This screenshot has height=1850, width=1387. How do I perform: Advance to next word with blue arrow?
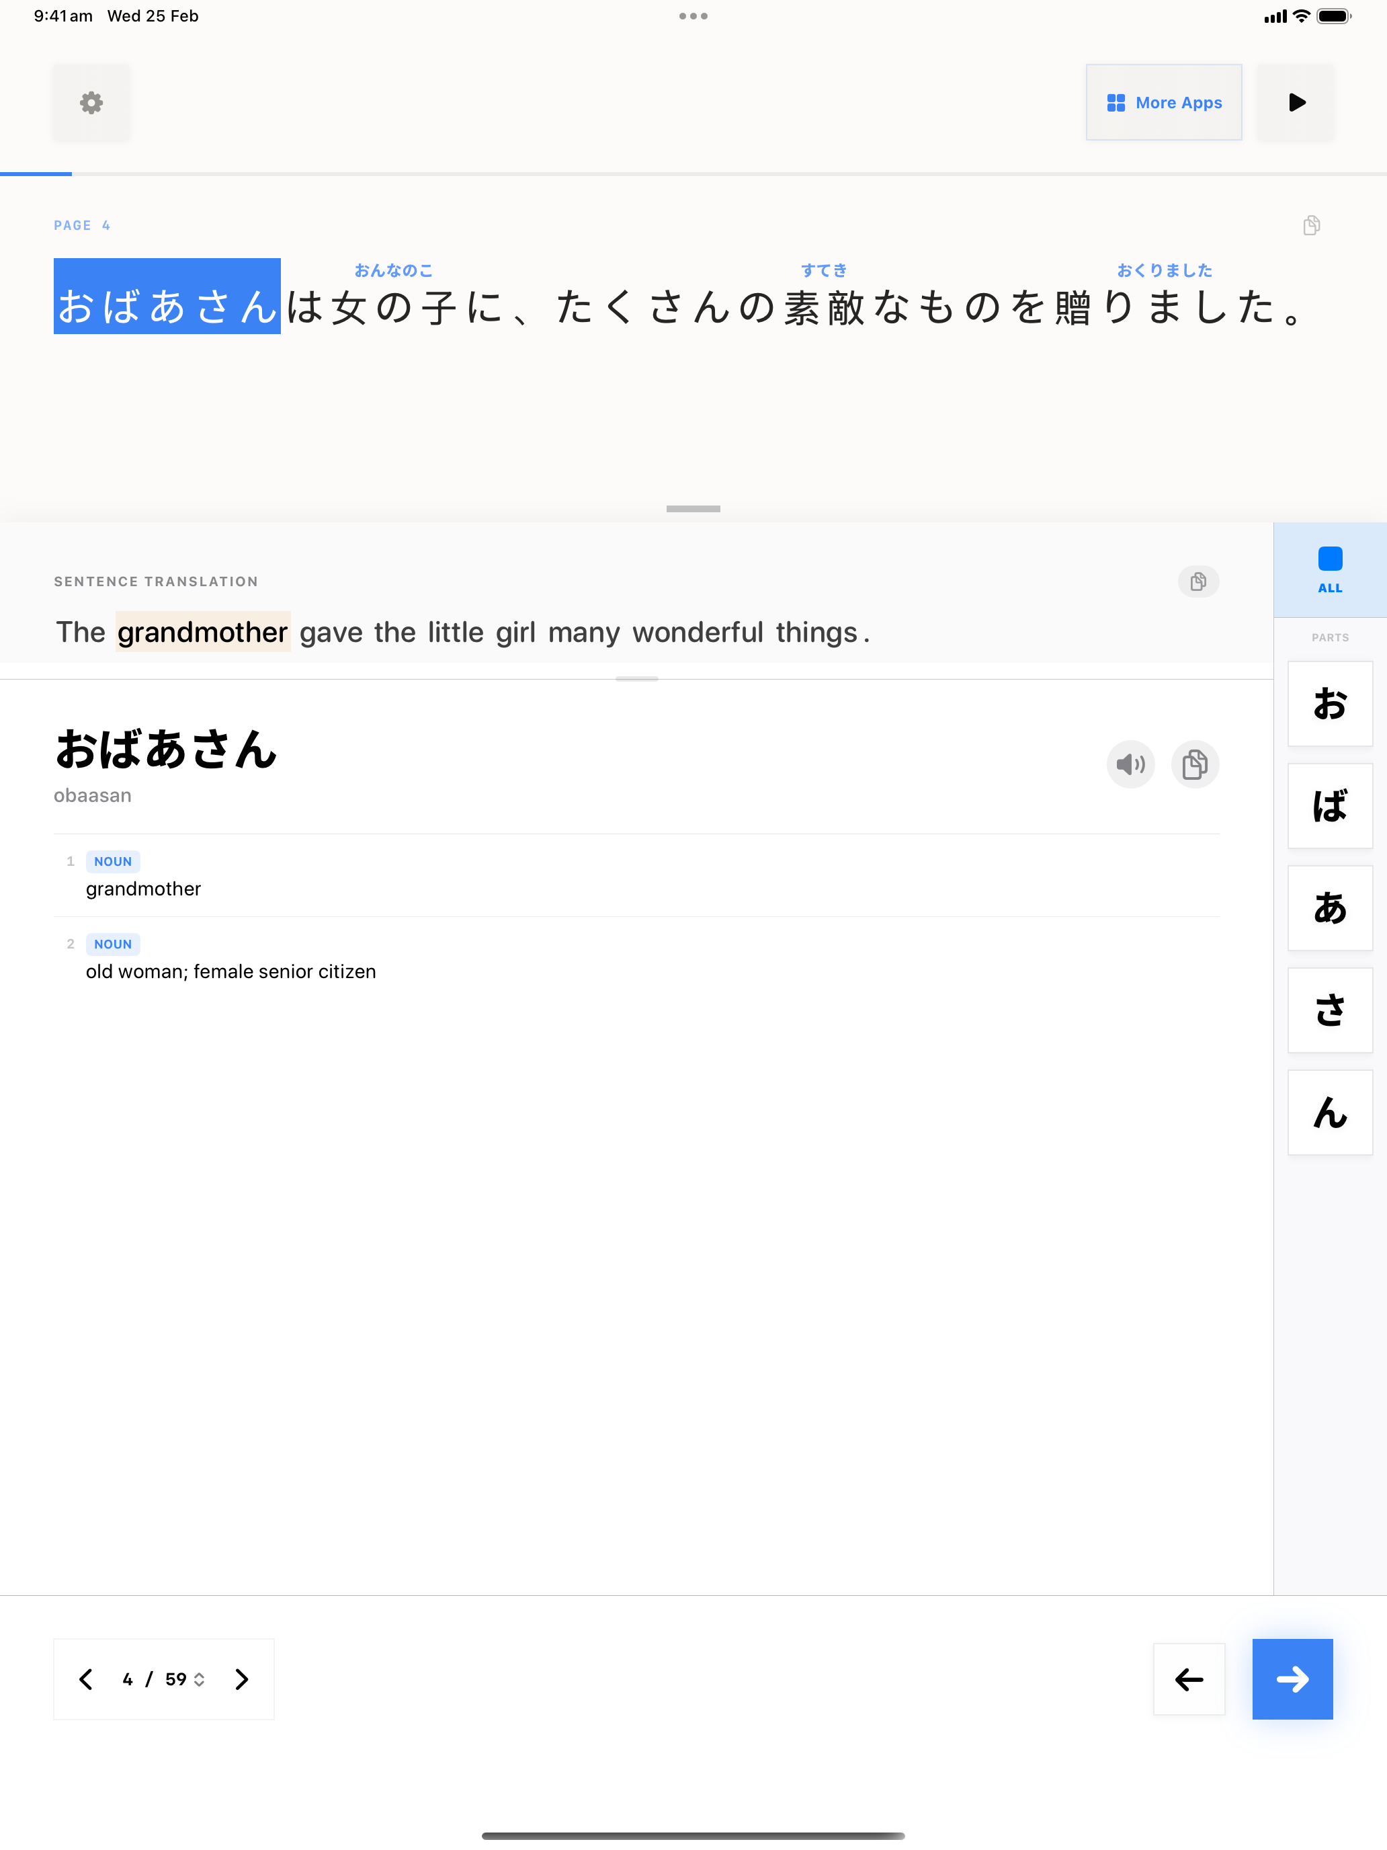point(1292,1679)
